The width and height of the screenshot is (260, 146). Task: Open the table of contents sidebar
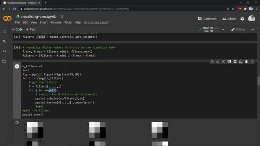click(x=4, y=32)
